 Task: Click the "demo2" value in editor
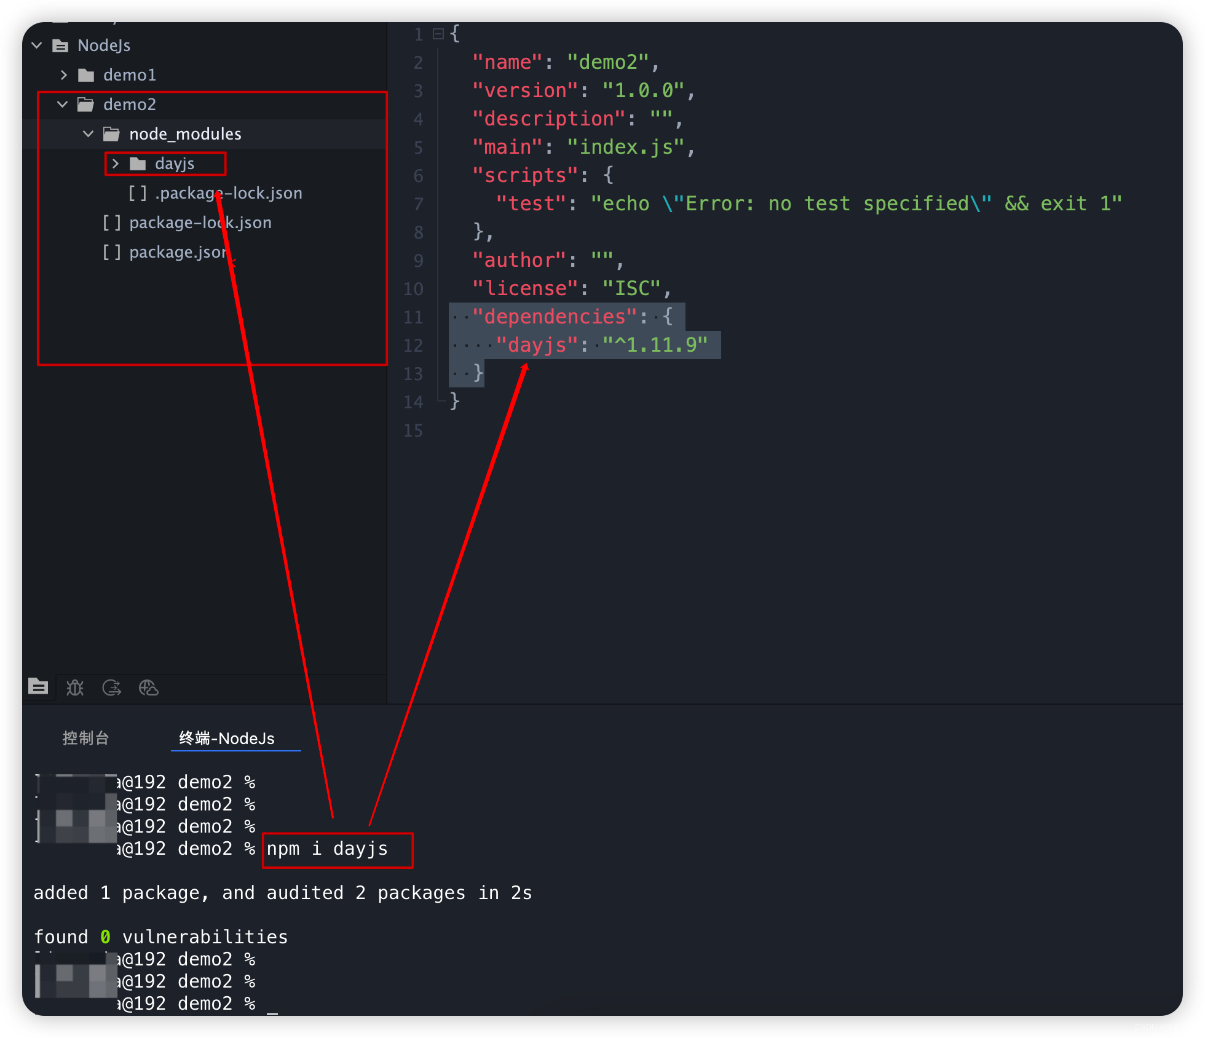pos(609,62)
